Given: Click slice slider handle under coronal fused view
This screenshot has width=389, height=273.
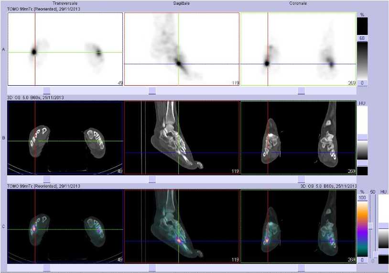Looking at the screenshot, I should (x=301, y=268).
